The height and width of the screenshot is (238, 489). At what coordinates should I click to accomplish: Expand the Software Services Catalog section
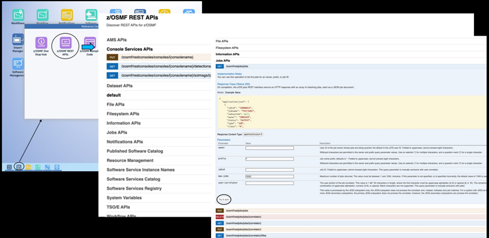coord(133,179)
